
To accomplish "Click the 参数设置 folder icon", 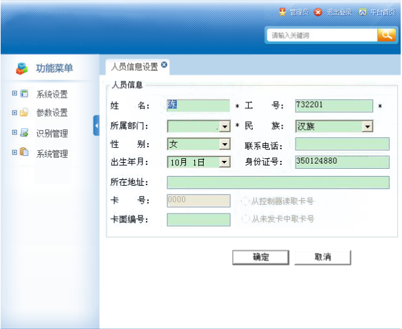I will [x=24, y=112].
